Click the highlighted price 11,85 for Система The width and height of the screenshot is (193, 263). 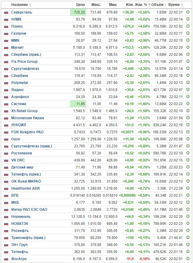[78, 104]
